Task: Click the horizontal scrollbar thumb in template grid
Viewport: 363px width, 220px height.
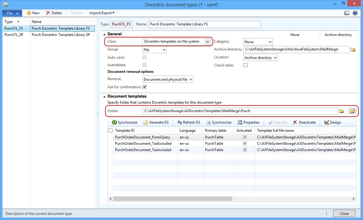Action: 172,199
